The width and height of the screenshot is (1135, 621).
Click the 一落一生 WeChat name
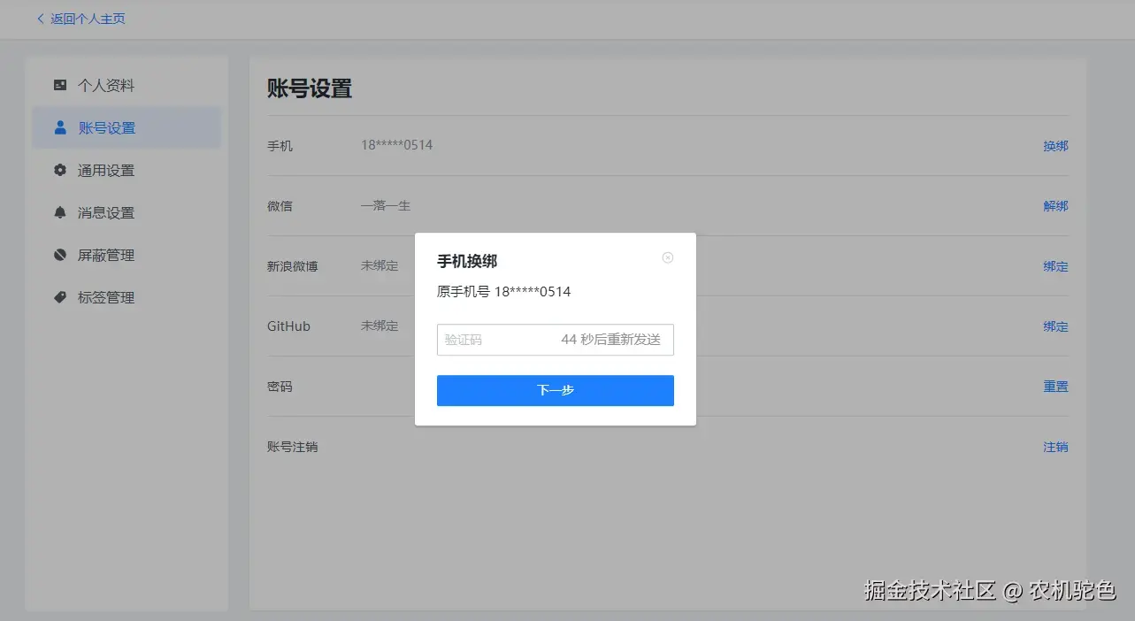(x=386, y=206)
